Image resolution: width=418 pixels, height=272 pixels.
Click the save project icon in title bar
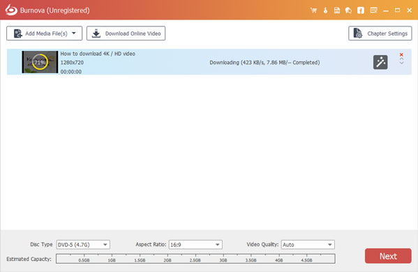coord(337,10)
